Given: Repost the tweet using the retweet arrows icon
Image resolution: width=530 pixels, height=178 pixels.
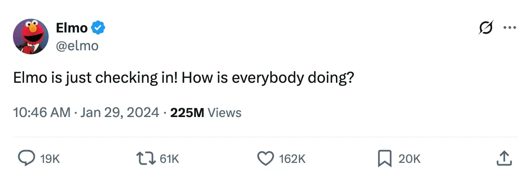Looking at the screenshot, I should pyautogui.click(x=145, y=158).
